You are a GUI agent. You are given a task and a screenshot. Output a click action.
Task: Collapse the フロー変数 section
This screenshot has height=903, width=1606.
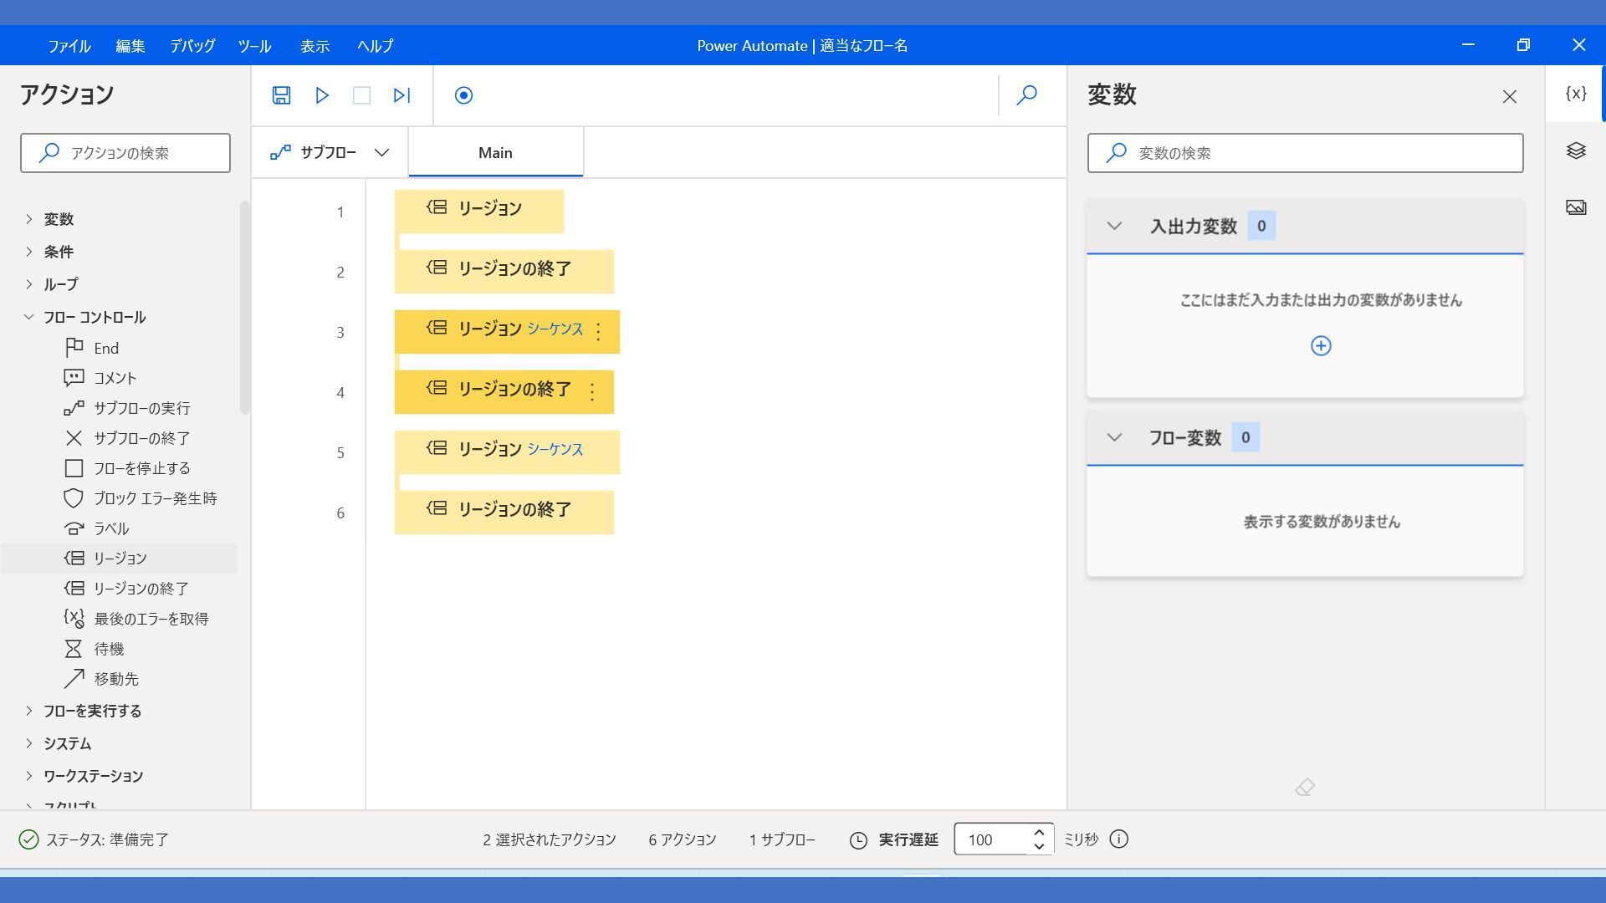(1114, 437)
